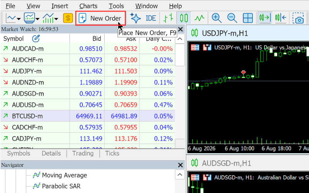The width and height of the screenshot is (309, 193).
Task: Switch to the Trading tab
Action: click(83, 153)
